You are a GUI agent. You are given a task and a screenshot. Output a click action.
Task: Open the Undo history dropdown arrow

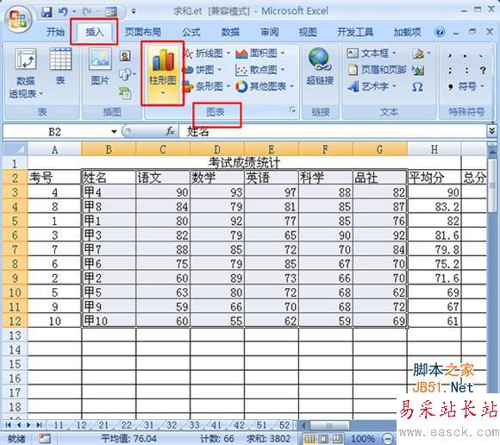[74, 12]
